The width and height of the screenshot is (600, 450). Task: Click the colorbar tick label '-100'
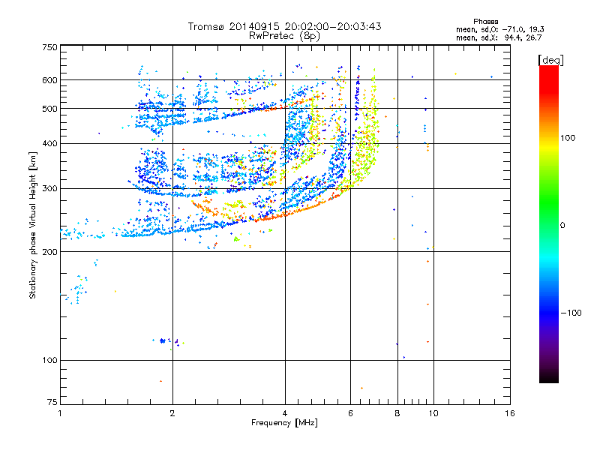[x=571, y=313]
